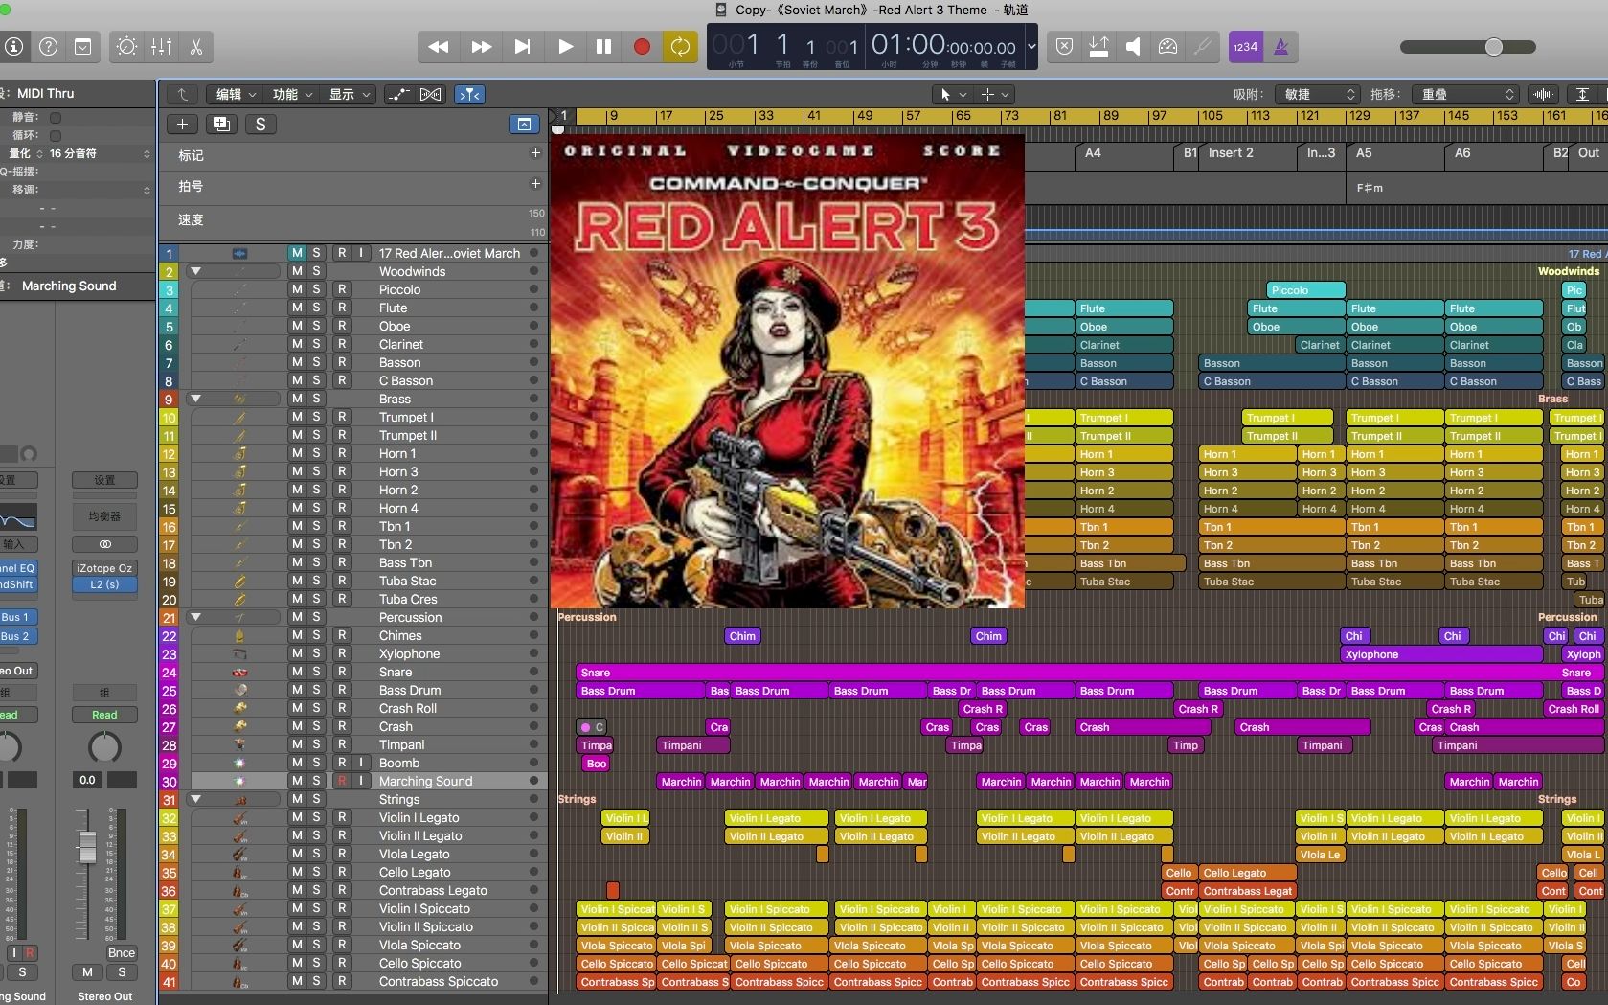1608x1005 pixels.
Task: Click the duplicate track button
Action: pyautogui.click(x=221, y=124)
